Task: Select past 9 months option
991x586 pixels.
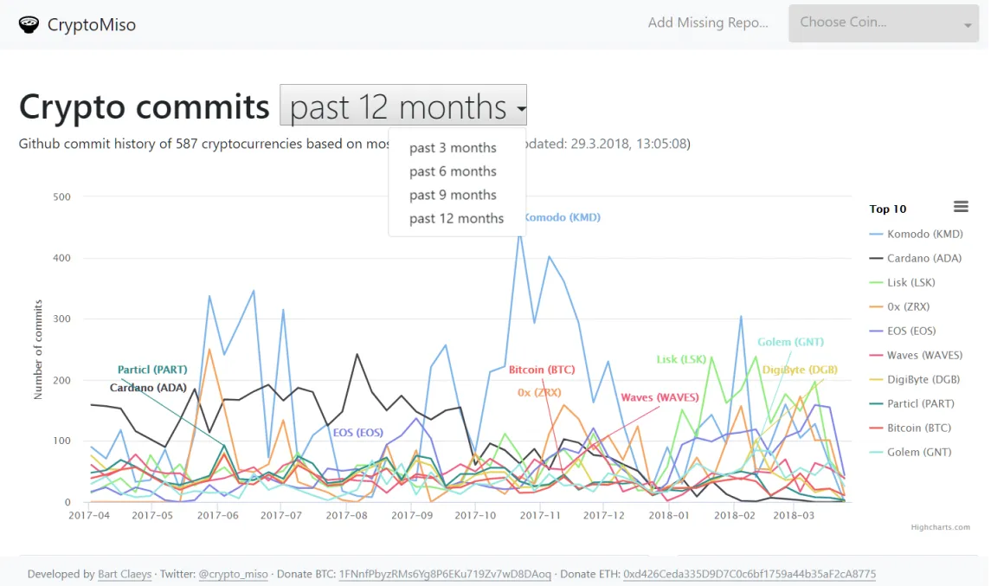Action: click(453, 195)
